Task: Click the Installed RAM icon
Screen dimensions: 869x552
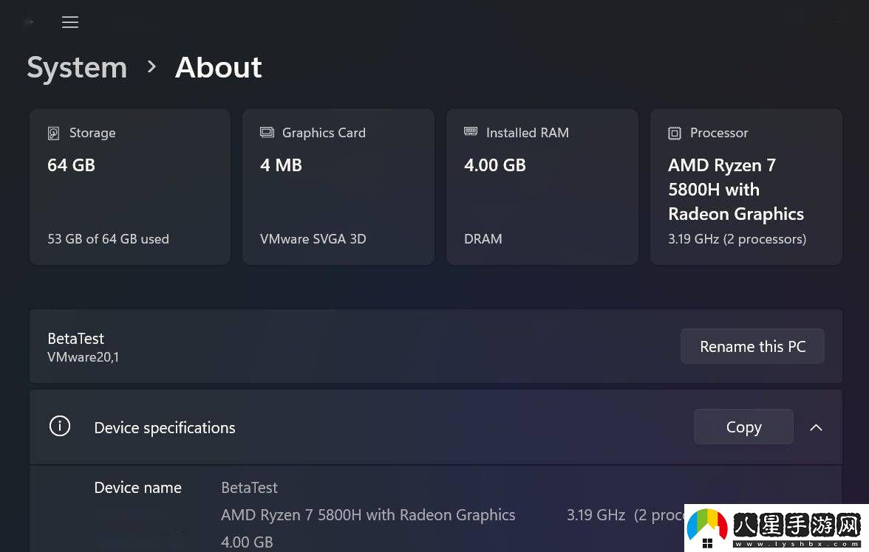Action: tap(471, 131)
